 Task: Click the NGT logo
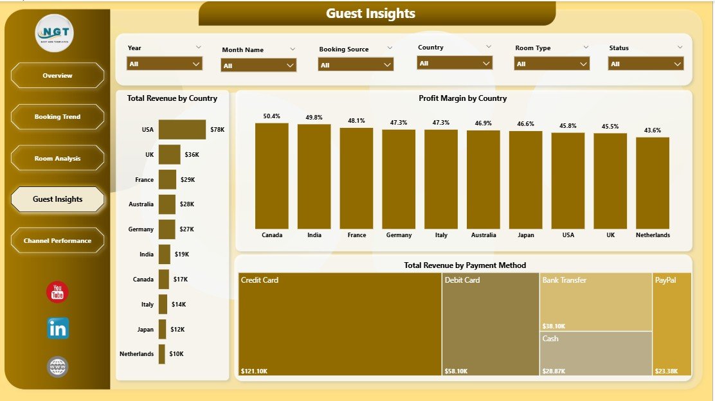click(x=55, y=32)
